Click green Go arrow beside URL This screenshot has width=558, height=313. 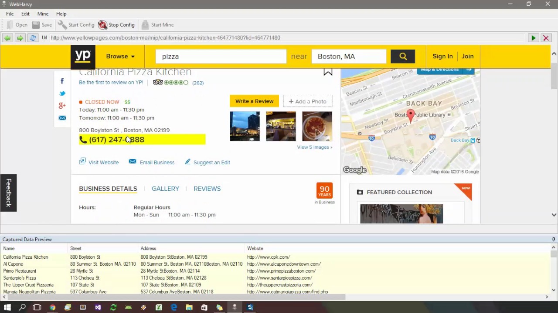click(533, 38)
